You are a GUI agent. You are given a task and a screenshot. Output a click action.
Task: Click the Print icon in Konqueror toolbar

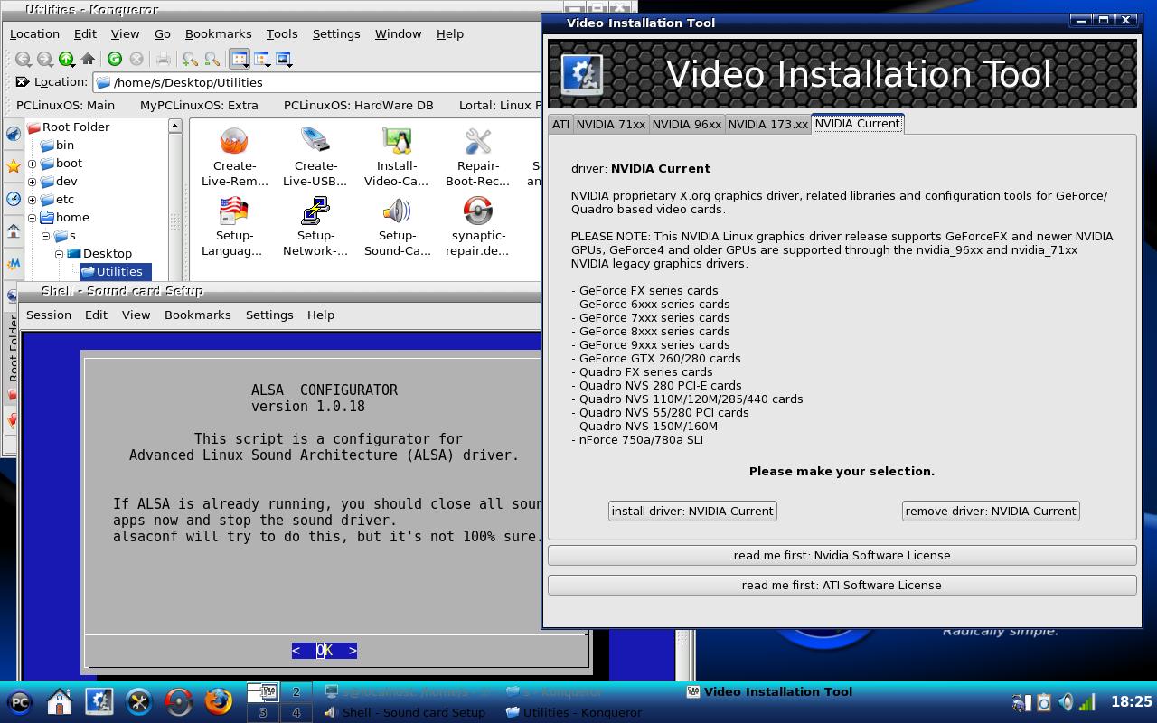pos(164,59)
